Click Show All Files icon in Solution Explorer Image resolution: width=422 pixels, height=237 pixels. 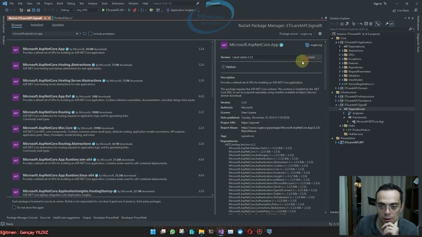[371, 24]
